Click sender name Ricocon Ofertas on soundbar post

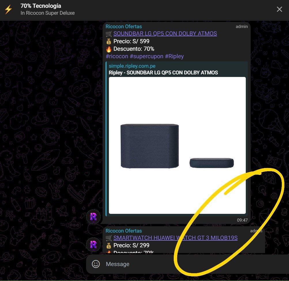click(124, 26)
